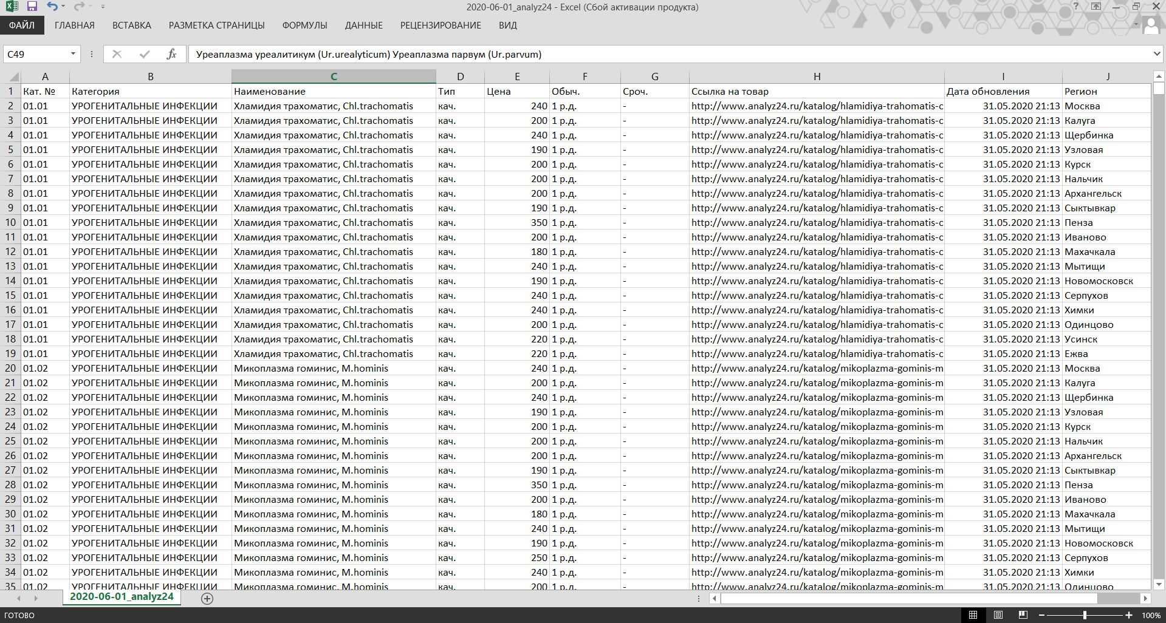Expand the Name Box dropdown arrow
Screen dimensions: 1166x623
coord(73,54)
